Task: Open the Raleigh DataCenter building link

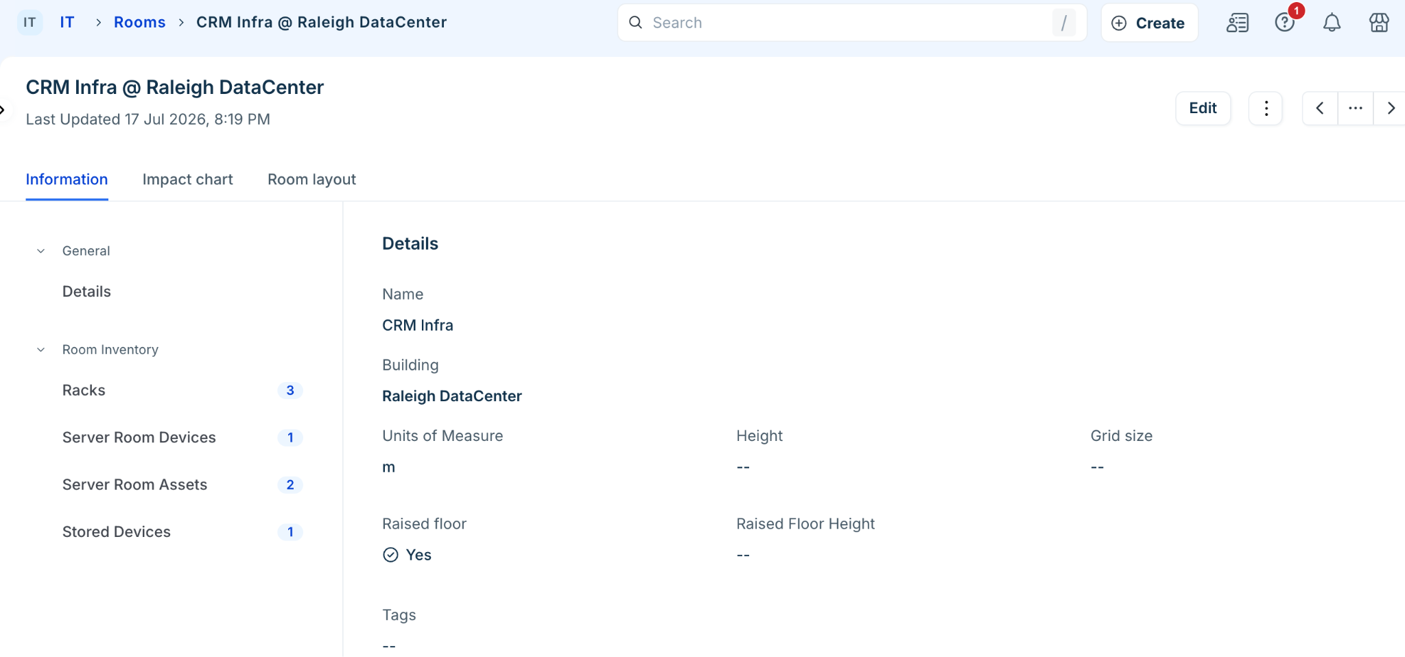Action: point(452,396)
